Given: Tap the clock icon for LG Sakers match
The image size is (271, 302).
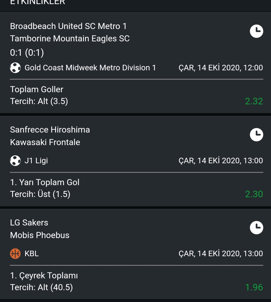Looking at the screenshot, I should (x=256, y=228).
